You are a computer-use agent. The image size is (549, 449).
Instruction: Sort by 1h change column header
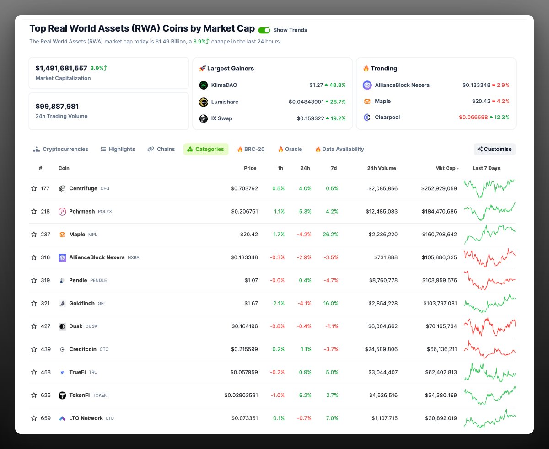coord(280,168)
